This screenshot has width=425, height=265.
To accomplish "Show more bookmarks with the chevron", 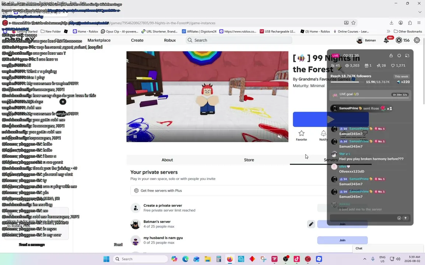I will [x=389, y=31].
